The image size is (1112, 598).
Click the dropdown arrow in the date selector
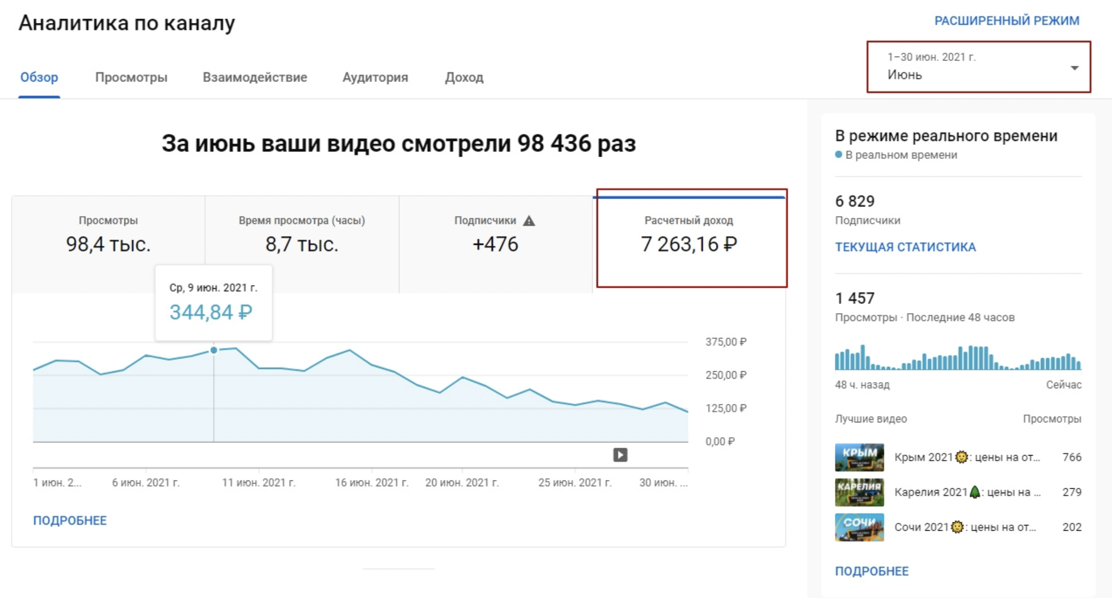click(x=1074, y=68)
